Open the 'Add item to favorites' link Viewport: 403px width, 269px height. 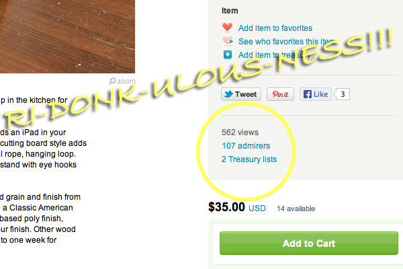pos(275,28)
